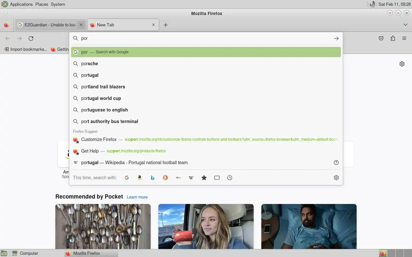Open the woman in car Pocket story

(206, 226)
